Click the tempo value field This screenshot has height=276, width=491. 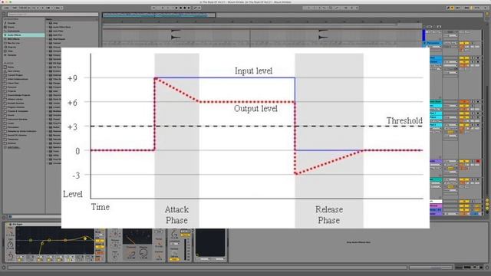coord(23,8)
